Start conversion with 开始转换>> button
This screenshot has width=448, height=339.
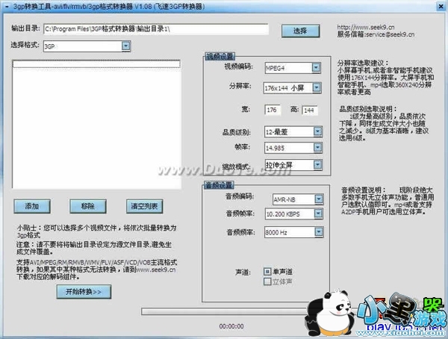(x=84, y=291)
